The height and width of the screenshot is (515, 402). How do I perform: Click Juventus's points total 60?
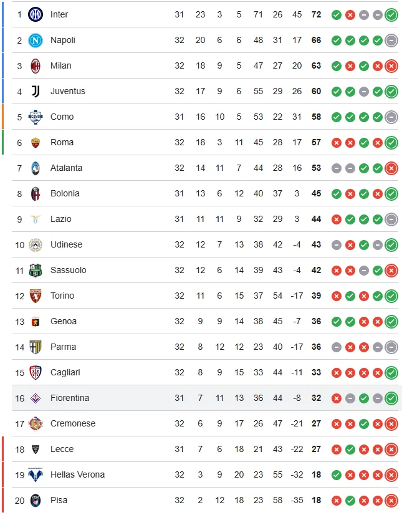[316, 90]
